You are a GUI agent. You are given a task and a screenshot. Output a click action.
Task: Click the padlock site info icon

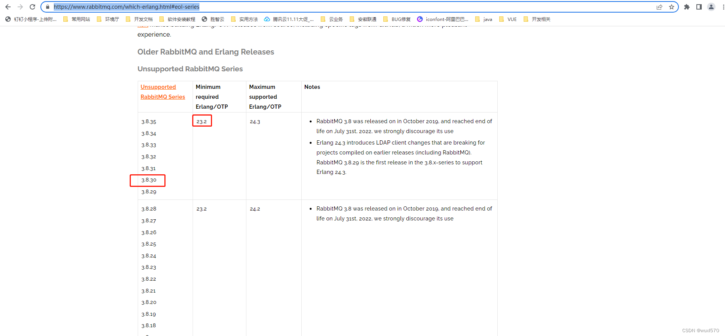pyautogui.click(x=48, y=7)
